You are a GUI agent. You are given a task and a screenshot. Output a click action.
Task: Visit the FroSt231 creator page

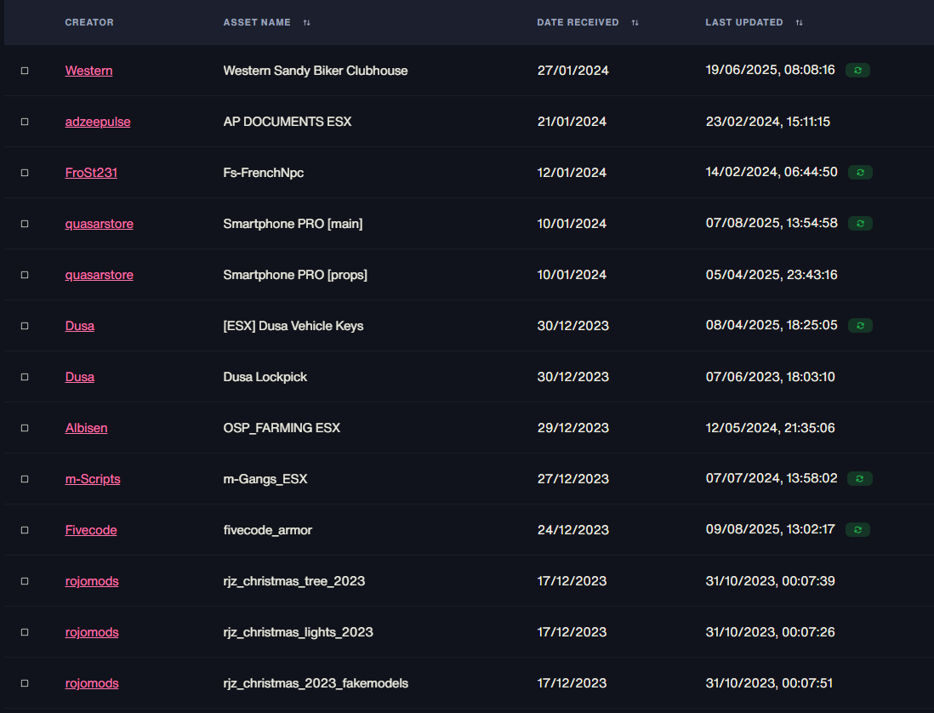[x=91, y=173]
